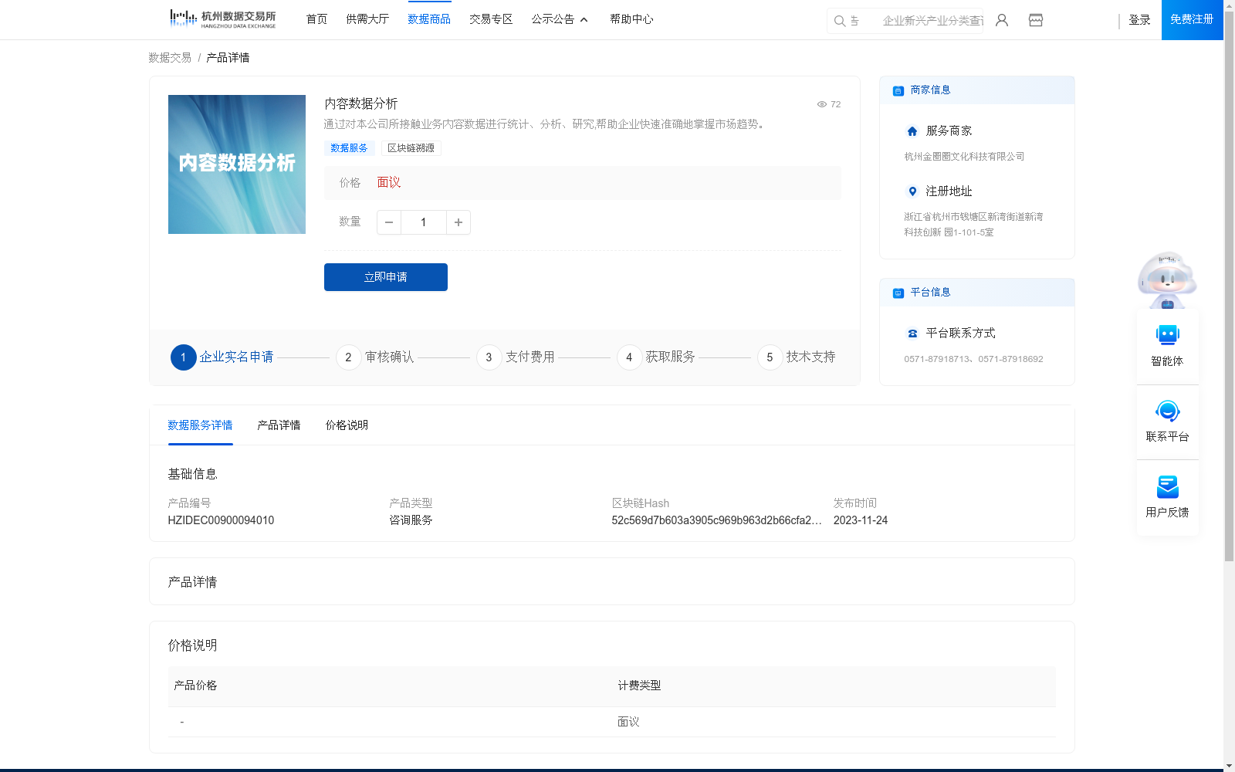Viewport: 1235px width, 772px height.
Task: Click step 5 技术支持
Action: tap(797, 357)
